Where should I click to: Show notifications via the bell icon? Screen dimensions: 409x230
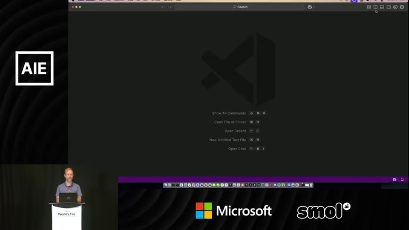pos(402,179)
